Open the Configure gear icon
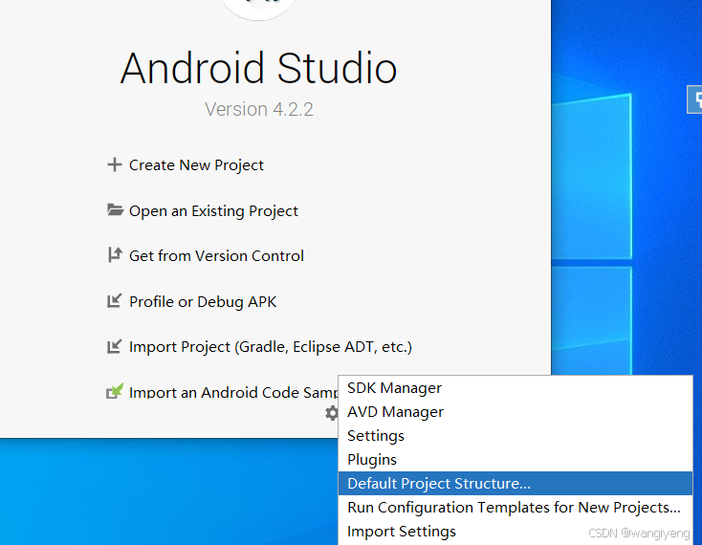This screenshot has width=702, height=545. (331, 412)
